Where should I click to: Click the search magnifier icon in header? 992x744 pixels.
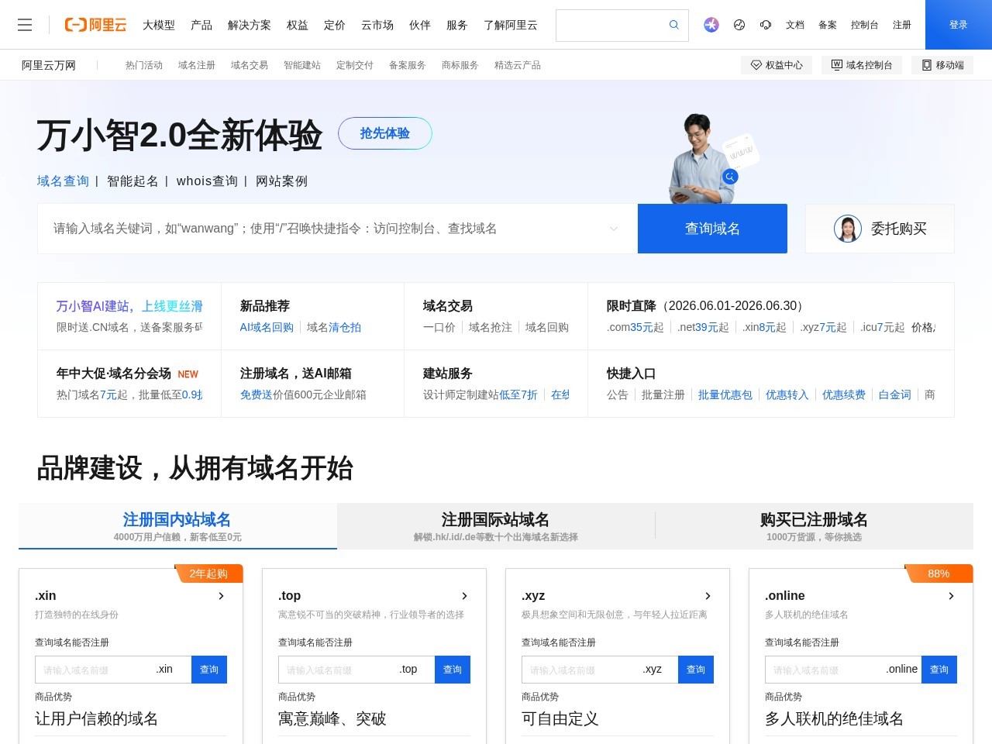point(674,25)
